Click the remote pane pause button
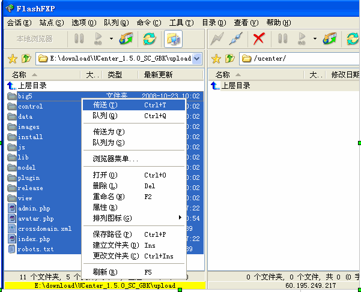The height and width of the screenshot is (292, 361). (282, 38)
